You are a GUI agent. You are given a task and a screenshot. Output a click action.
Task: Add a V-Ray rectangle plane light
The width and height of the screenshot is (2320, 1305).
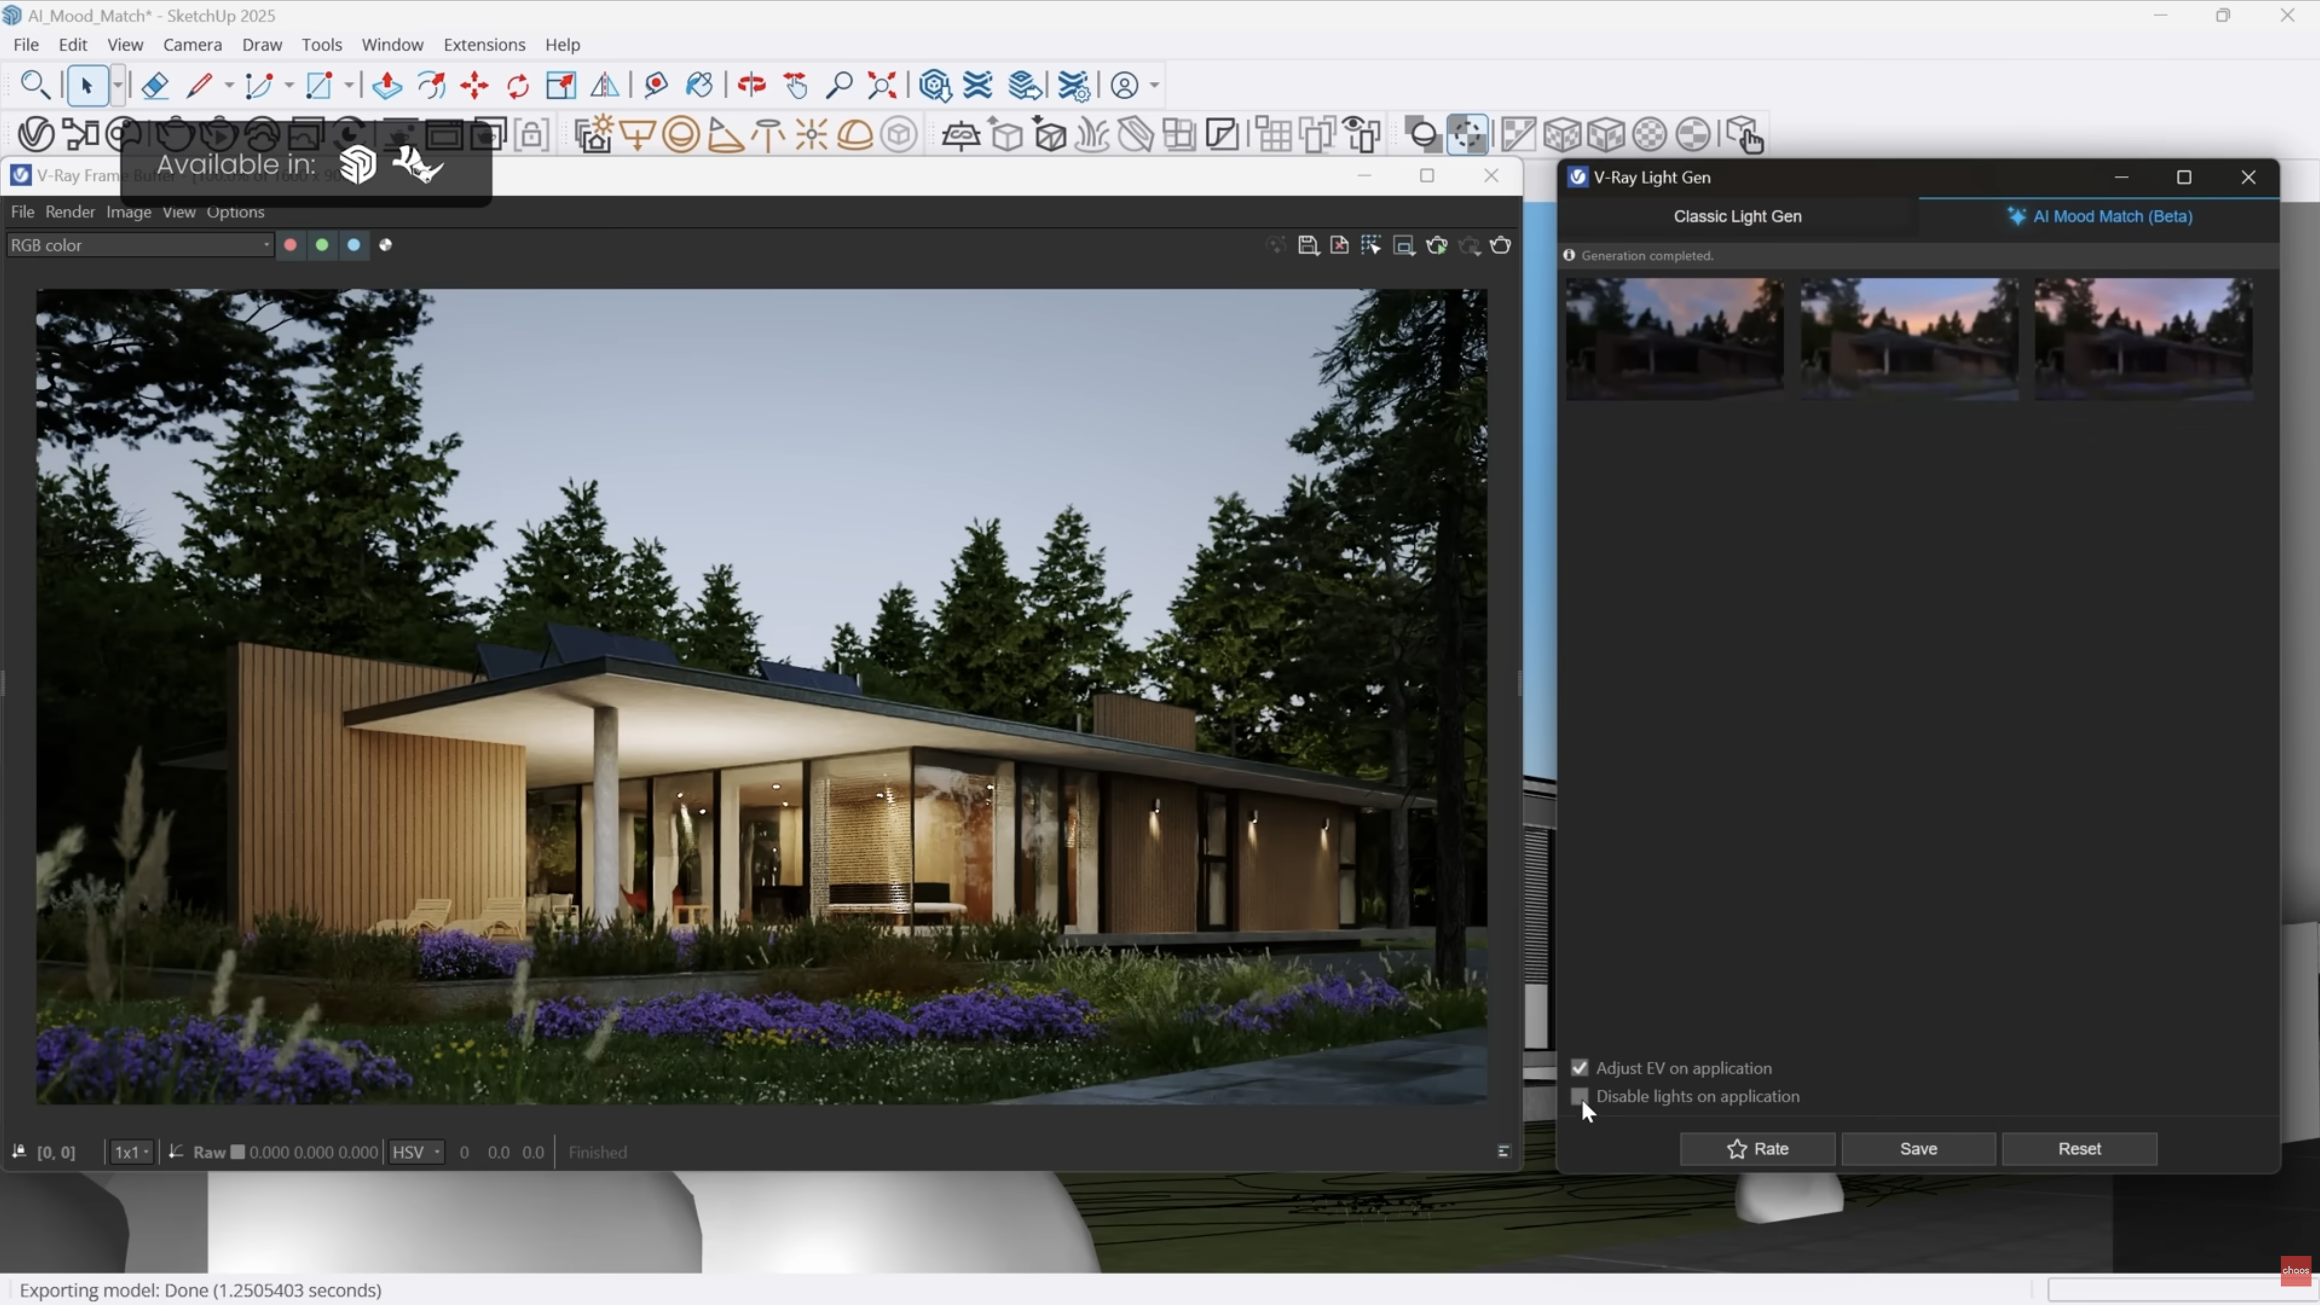click(x=637, y=135)
